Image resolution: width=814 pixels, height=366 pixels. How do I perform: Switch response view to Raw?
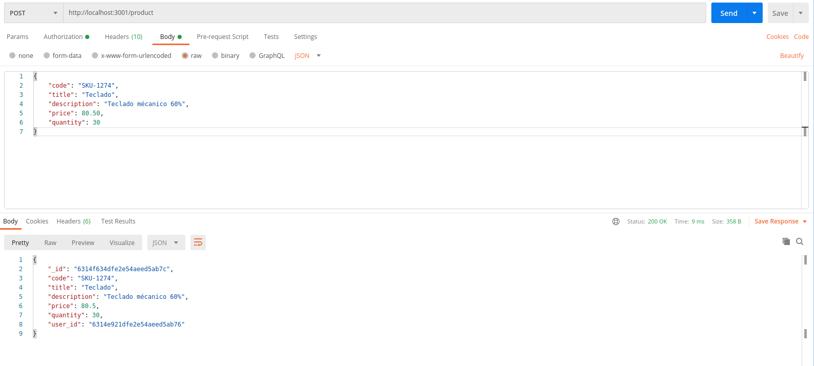pos(50,243)
